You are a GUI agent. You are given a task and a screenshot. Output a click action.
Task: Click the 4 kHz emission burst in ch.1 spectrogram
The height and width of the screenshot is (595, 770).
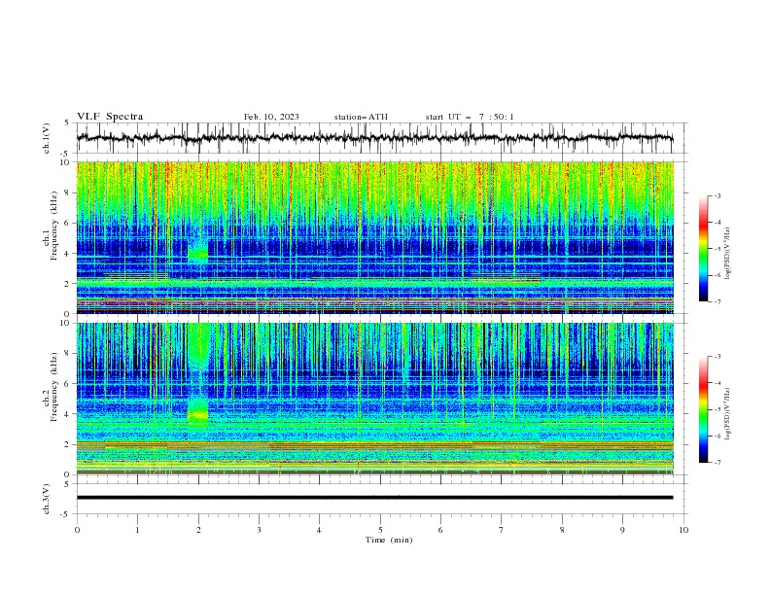pos(198,254)
